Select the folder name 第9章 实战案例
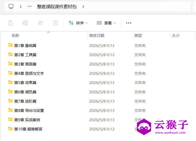The width and height of the screenshot is (196, 141). (27, 120)
